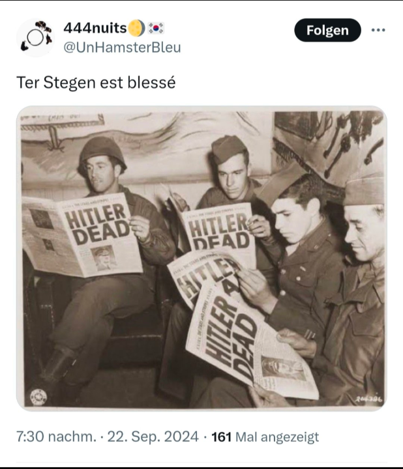Follow the account with the Folgen button
The image size is (403, 469).
pyautogui.click(x=327, y=30)
